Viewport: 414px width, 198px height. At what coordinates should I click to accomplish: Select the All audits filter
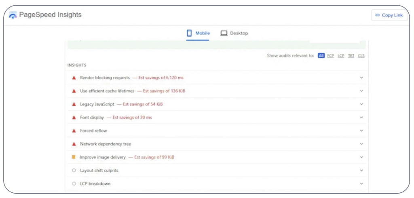[321, 56]
